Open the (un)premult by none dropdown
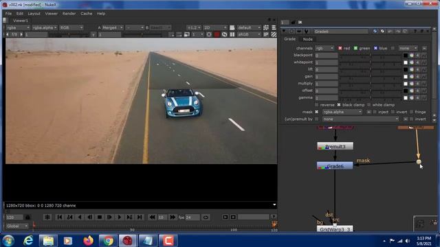 (360, 119)
